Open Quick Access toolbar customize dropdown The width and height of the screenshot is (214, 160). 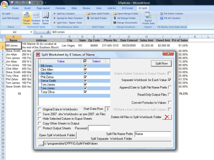point(46,3)
